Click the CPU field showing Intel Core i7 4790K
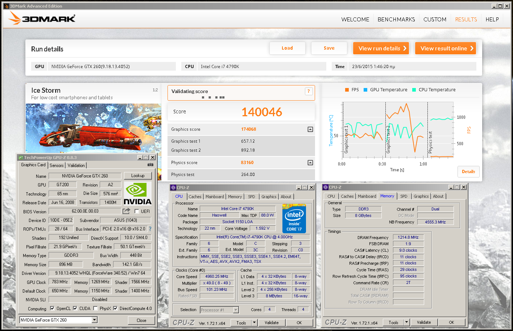 point(262,66)
